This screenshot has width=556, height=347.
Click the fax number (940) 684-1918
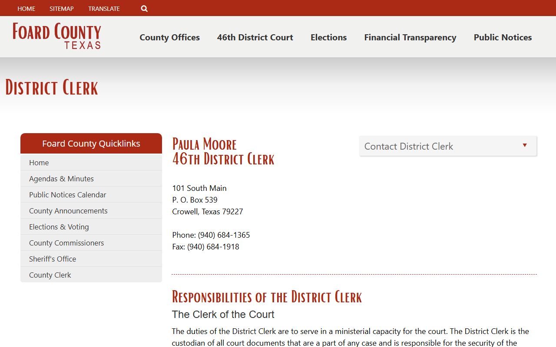pyautogui.click(x=213, y=247)
